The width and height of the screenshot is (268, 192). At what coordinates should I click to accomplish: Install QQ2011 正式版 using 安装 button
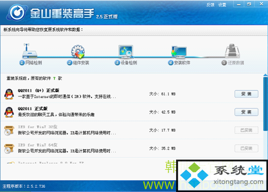pos(246,112)
